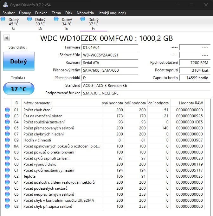
Task: Click the blue status orb on drive D: tab
Action: tap(29, 19)
